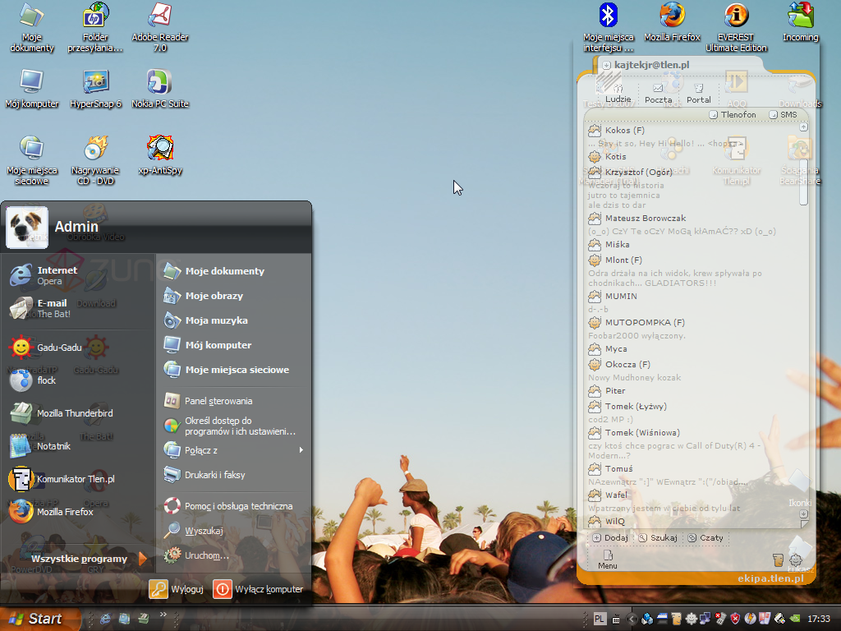Viewport: 841px width, 631px height.
Task: Open EVEREST Ultimate Edition desktop icon
Action: 736,27
